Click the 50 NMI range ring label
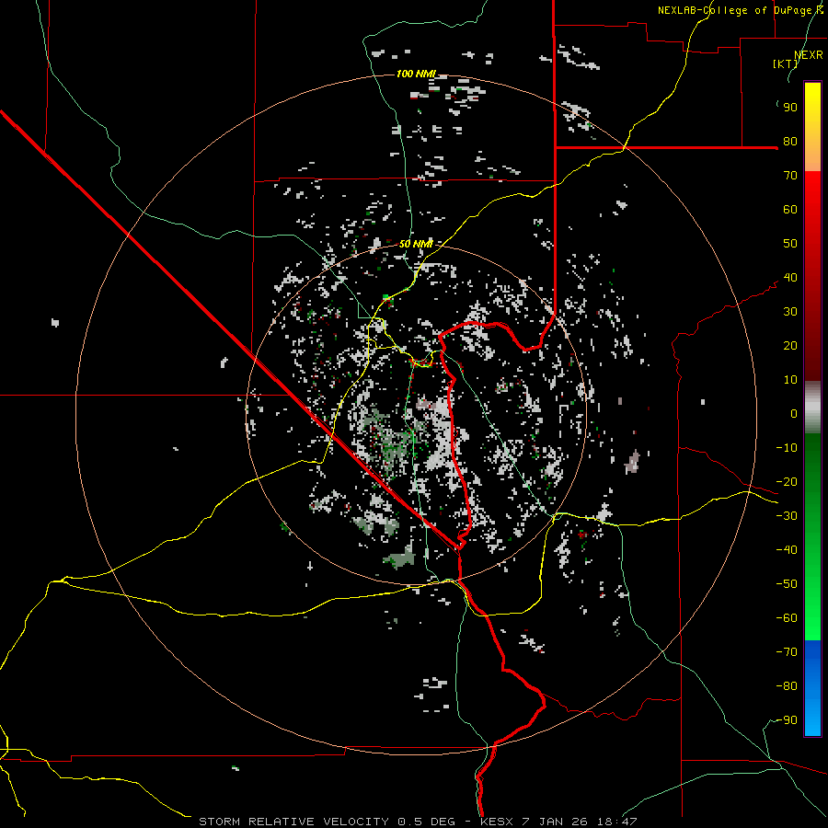Screen dimensions: 828x828 click(416, 244)
